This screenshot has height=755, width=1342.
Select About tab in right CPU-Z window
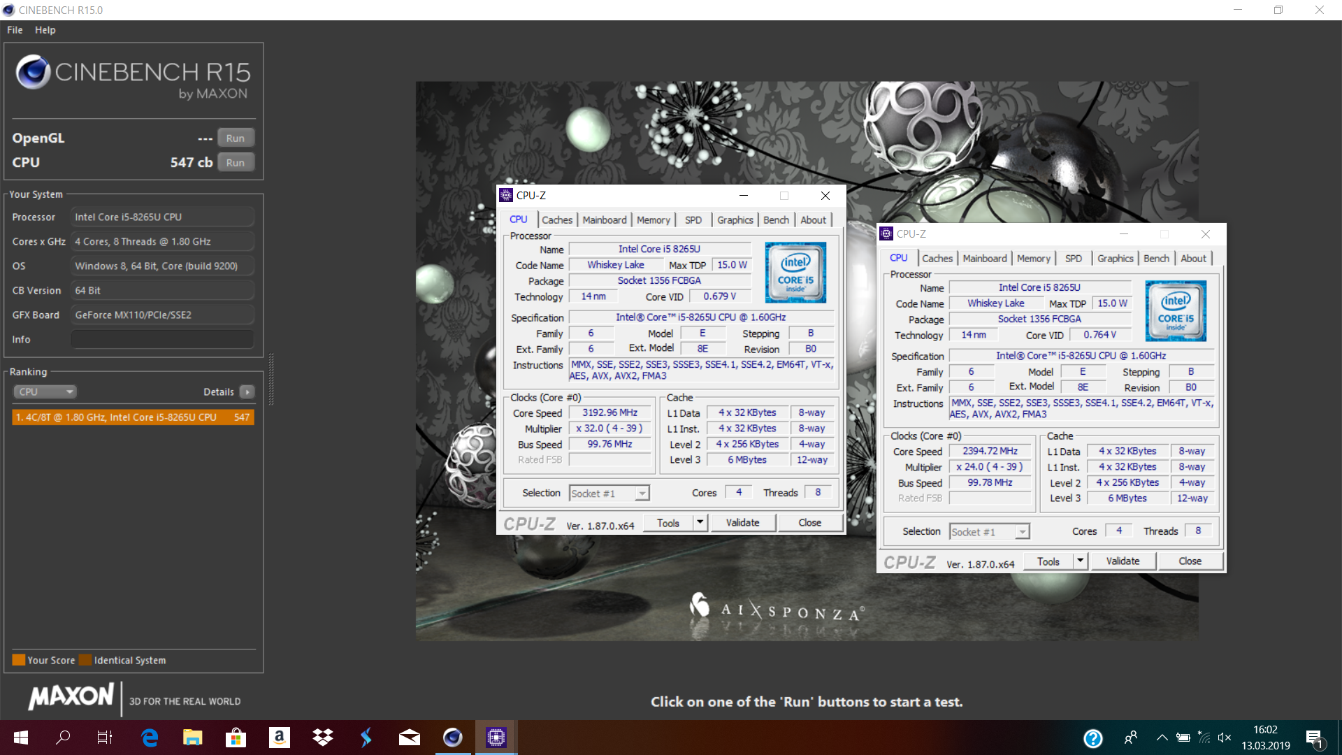[x=1193, y=258]
